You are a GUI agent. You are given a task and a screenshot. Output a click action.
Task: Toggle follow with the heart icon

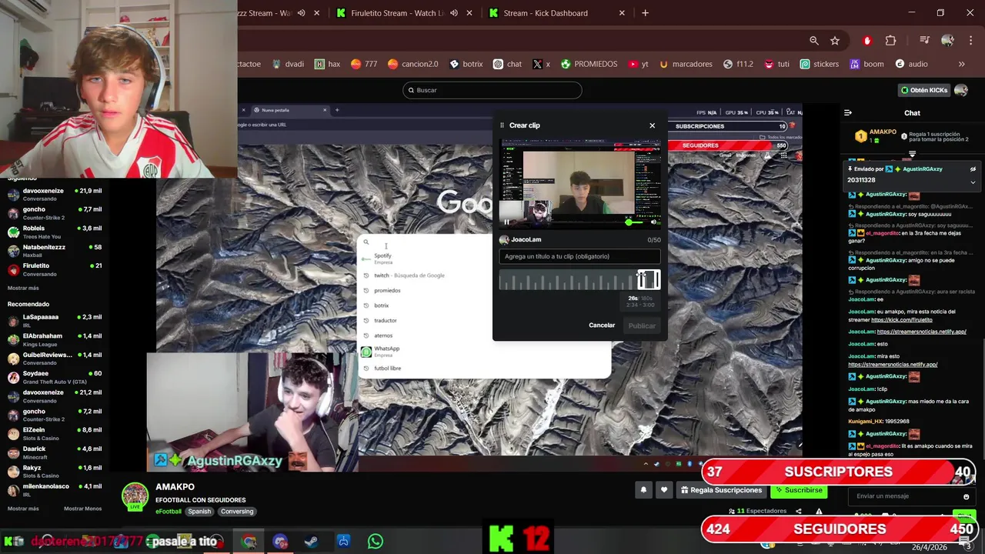(x=664, y=490)
